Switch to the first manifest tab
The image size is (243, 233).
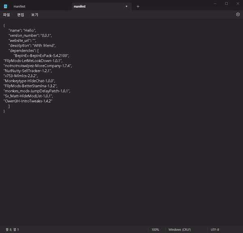point(19,6)
